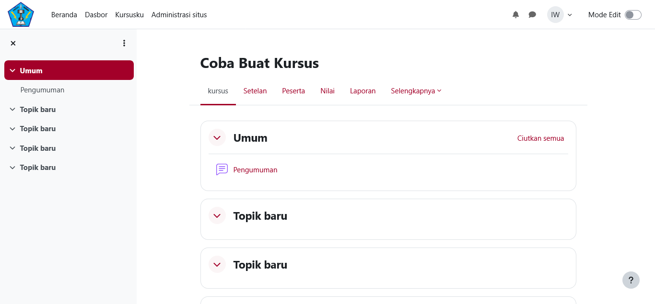Click the Ciutkan semua link
Viewport: 655px width, 304px height.
(x=540, y=138)
